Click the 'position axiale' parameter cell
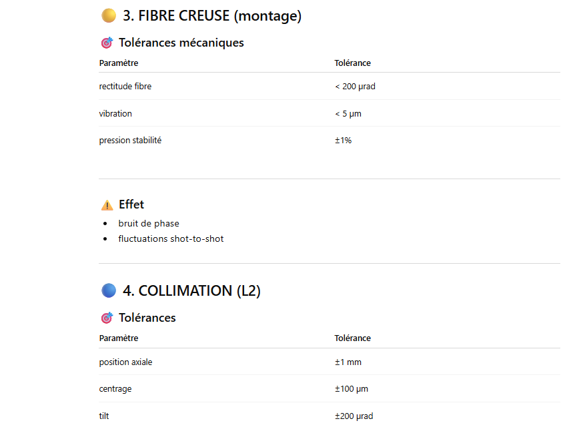 click(x=125, y=362)
